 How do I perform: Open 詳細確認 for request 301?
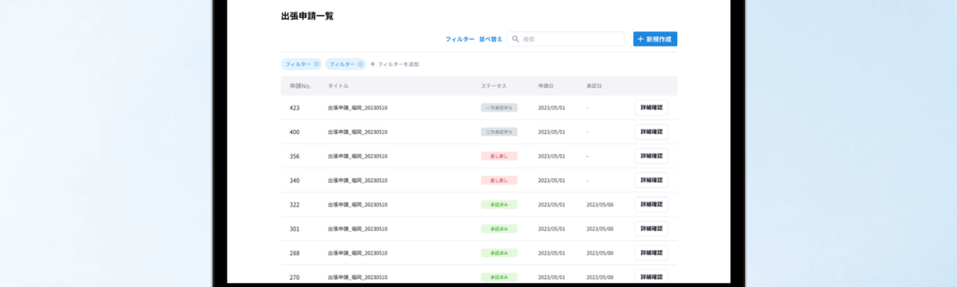pos(652,229)
